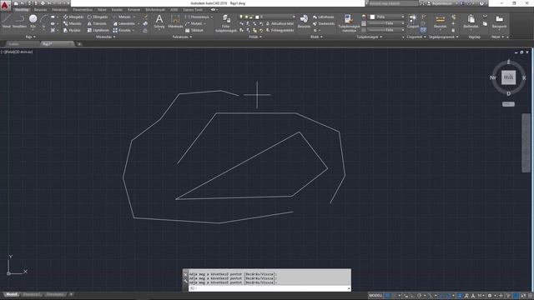
Task: Click the Beosztás (measure) tool
Action: [x=440, y=21]
